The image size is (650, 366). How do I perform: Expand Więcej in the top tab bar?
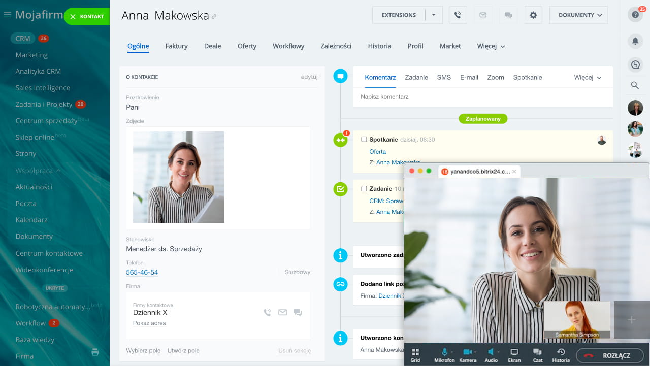pos(491,46)
